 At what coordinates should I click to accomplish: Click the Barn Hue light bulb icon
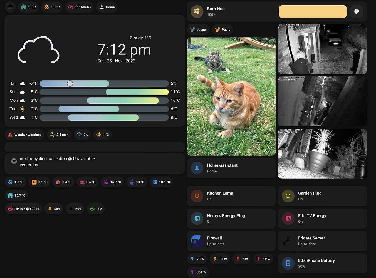tap(197, 12)
